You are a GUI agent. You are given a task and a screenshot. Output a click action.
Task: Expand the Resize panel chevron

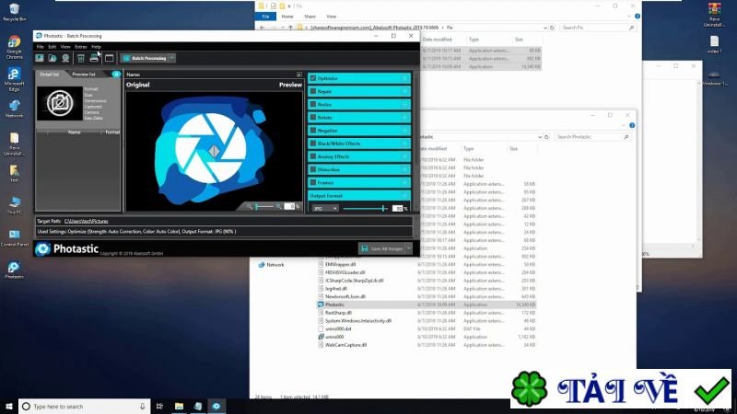point(404,104)
